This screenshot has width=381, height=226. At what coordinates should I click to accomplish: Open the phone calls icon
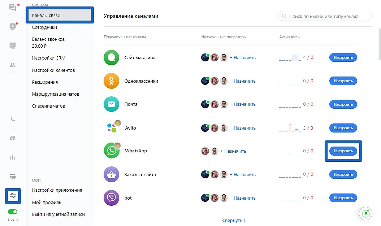13,119
